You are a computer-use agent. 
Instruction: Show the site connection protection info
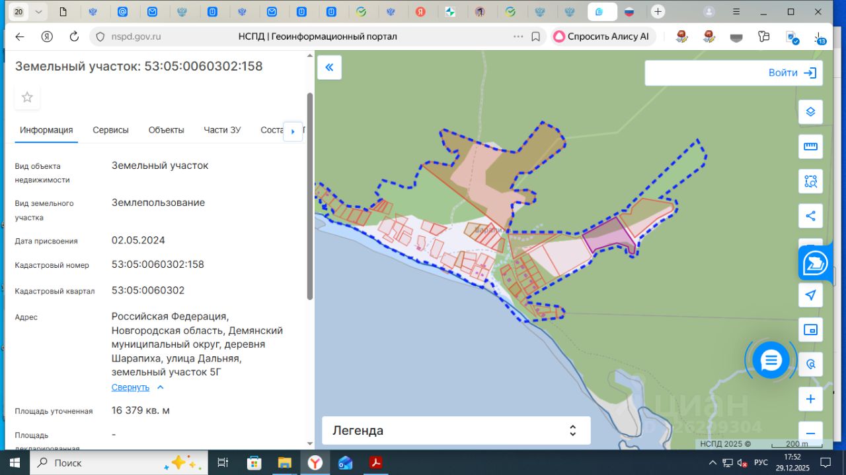tap(100, 36)
